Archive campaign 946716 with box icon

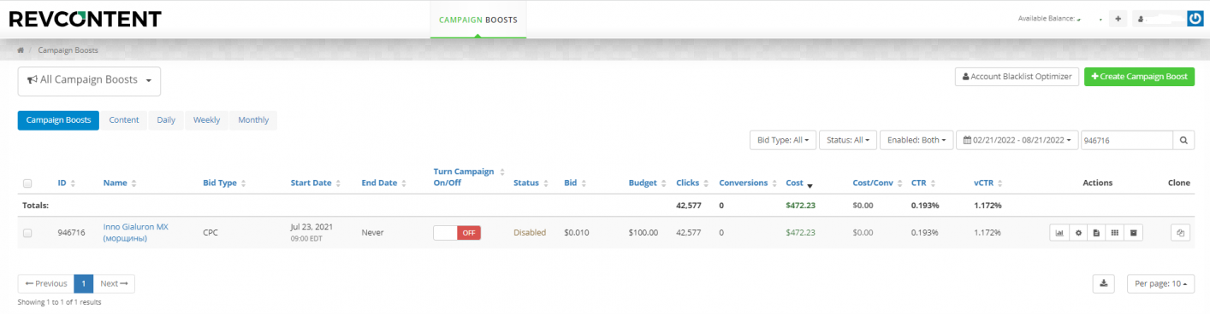pyautogui.click(x=1133, y=232)
